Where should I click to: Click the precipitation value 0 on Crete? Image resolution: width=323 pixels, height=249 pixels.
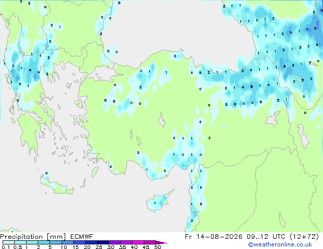coord(46,173)
